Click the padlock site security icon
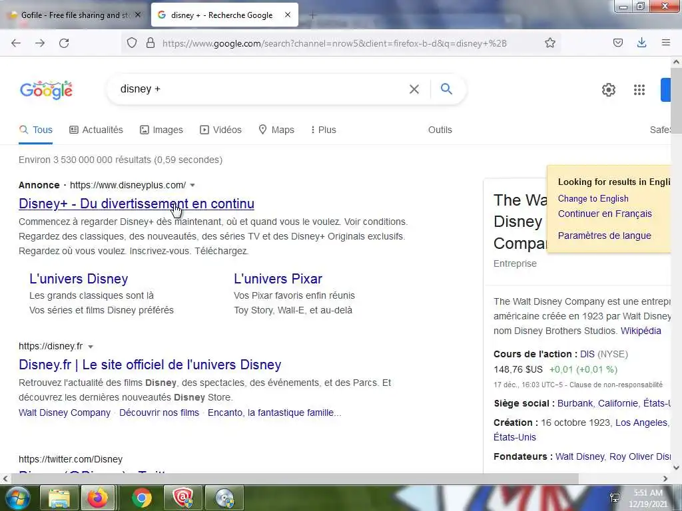This screenshot has width=682, height=511. (x=151, y=43)
